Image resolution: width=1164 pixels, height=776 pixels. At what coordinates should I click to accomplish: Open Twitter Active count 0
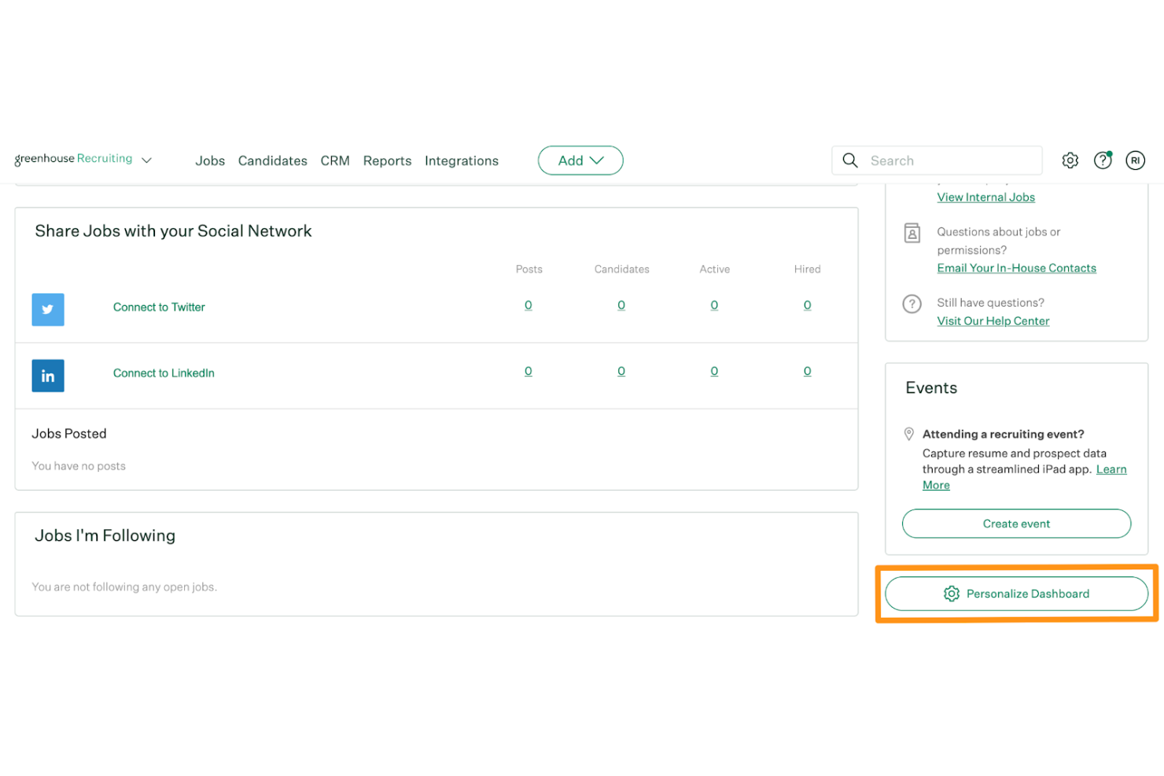[714, 305]
